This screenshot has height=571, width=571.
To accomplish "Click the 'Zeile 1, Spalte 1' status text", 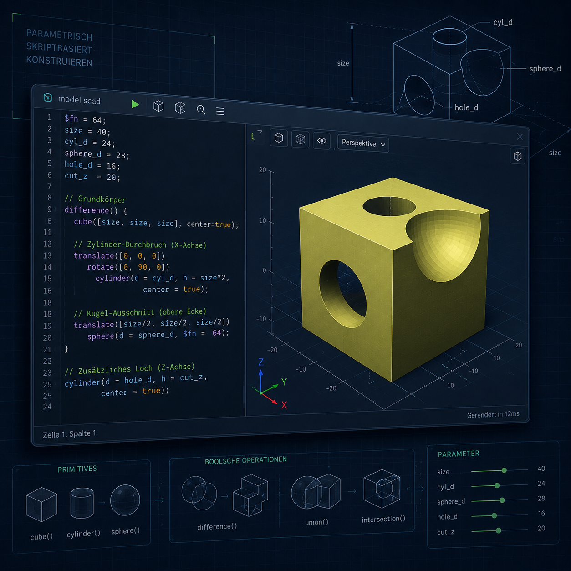I will point(69,434).
